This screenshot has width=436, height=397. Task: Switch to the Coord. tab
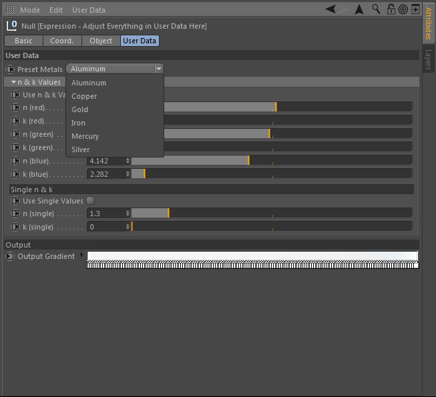(x=62, y=41)
